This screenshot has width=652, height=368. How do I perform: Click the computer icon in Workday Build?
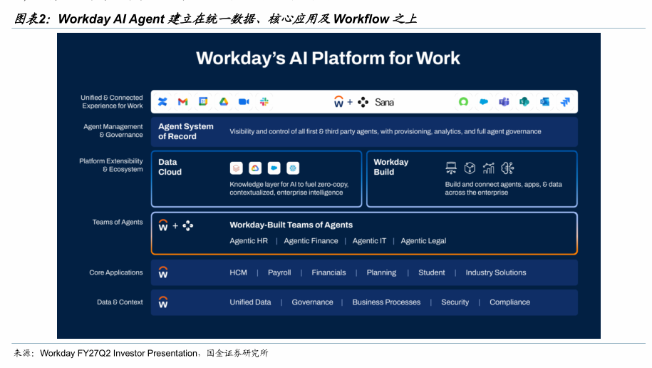[x=451, y=168]
